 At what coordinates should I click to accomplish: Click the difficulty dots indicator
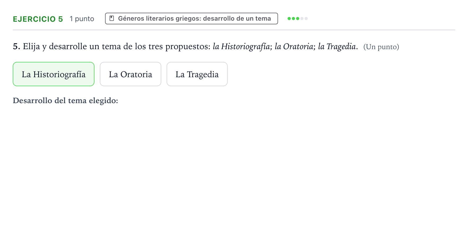click(x=298, y=19)
